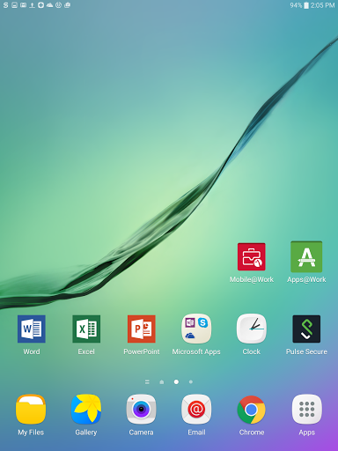This screenshot has height=451, width=338.
Task: Open My Files in dock
Action: tap(31, 410)
